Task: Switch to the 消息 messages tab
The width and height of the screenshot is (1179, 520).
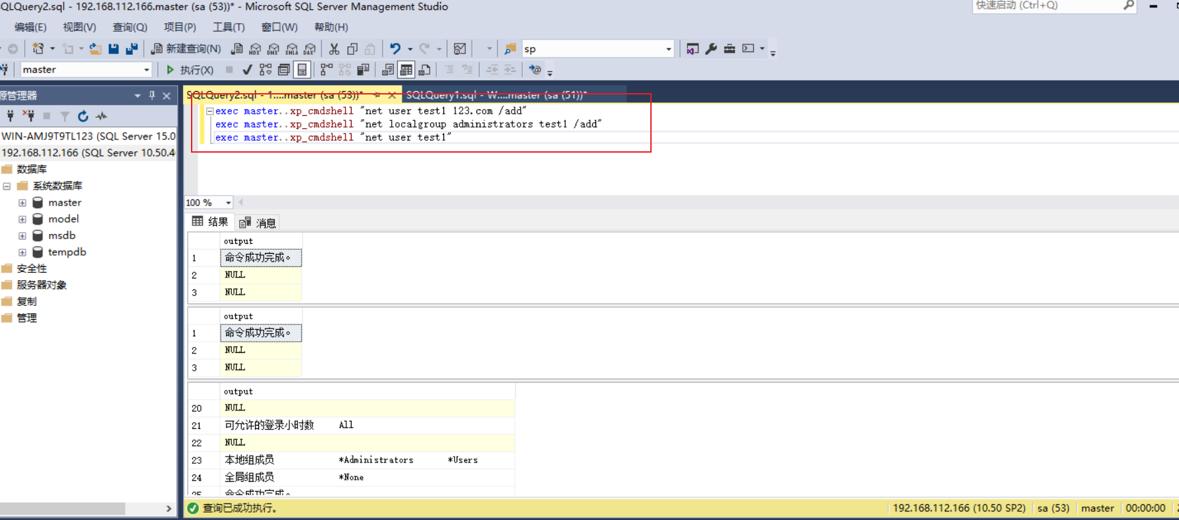Action: 258,223
